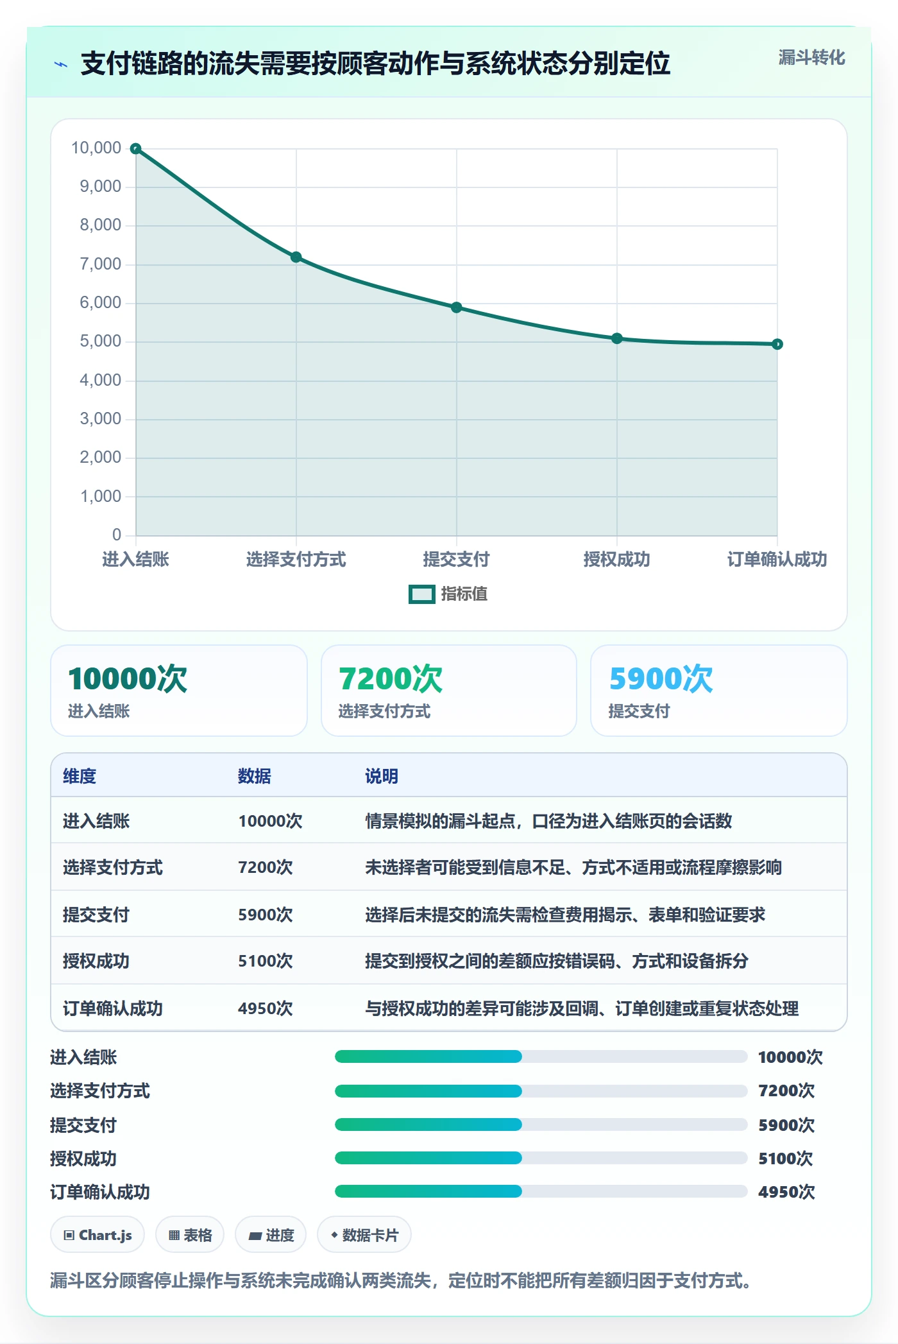Click the 数据卡片 tag chip
This screenshot has width=898, height=1344.
tap(364, 1235)
